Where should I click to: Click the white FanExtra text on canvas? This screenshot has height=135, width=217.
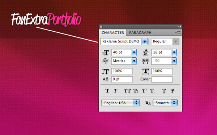(x=29, y=19)
